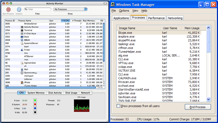Select the iPhoto process icon
Viewport: 218px width, 123px height.
tap(22, 82)
